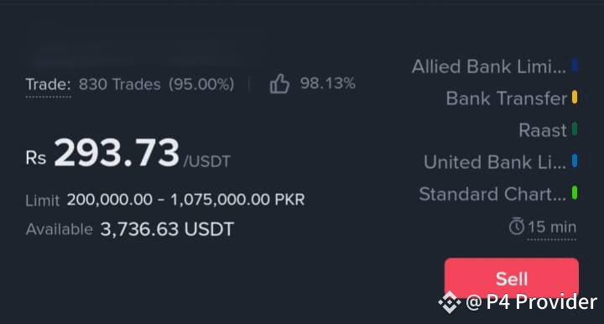This screenshot has height=324, width=604.
Task: Click the blue United Bank color tag
Action: [575, 160]
